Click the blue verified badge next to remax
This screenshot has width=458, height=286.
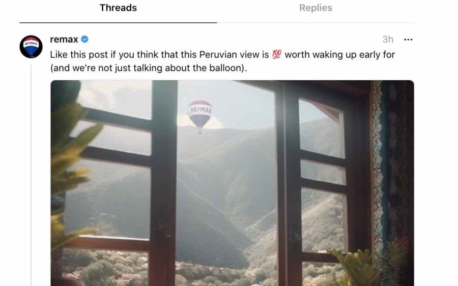(84, 39)
